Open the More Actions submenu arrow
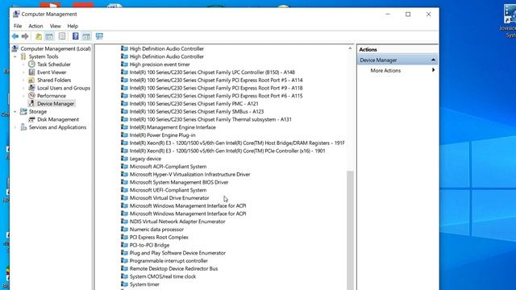516x290 pixels. (x=433, y=70)
